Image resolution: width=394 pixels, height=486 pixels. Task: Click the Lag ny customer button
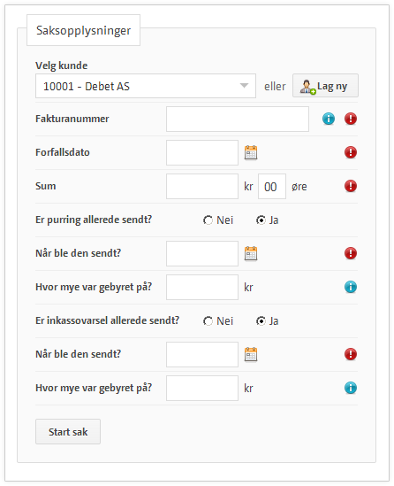click(x=325, y=86)
